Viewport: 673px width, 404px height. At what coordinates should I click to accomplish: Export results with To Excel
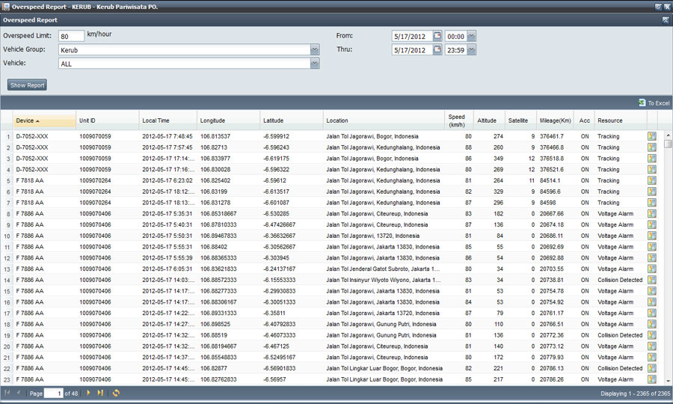click(654, 103)
